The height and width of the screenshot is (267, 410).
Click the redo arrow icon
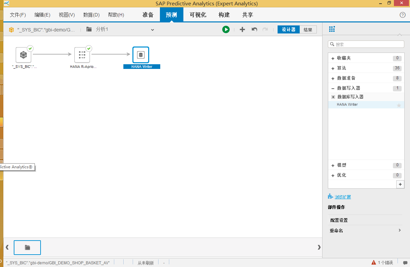[265, 29]
